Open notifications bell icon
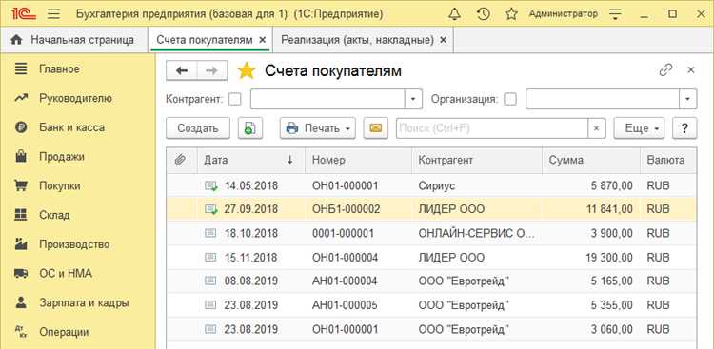The width and height of the screenshot is (714, 349). click(454, 14)
